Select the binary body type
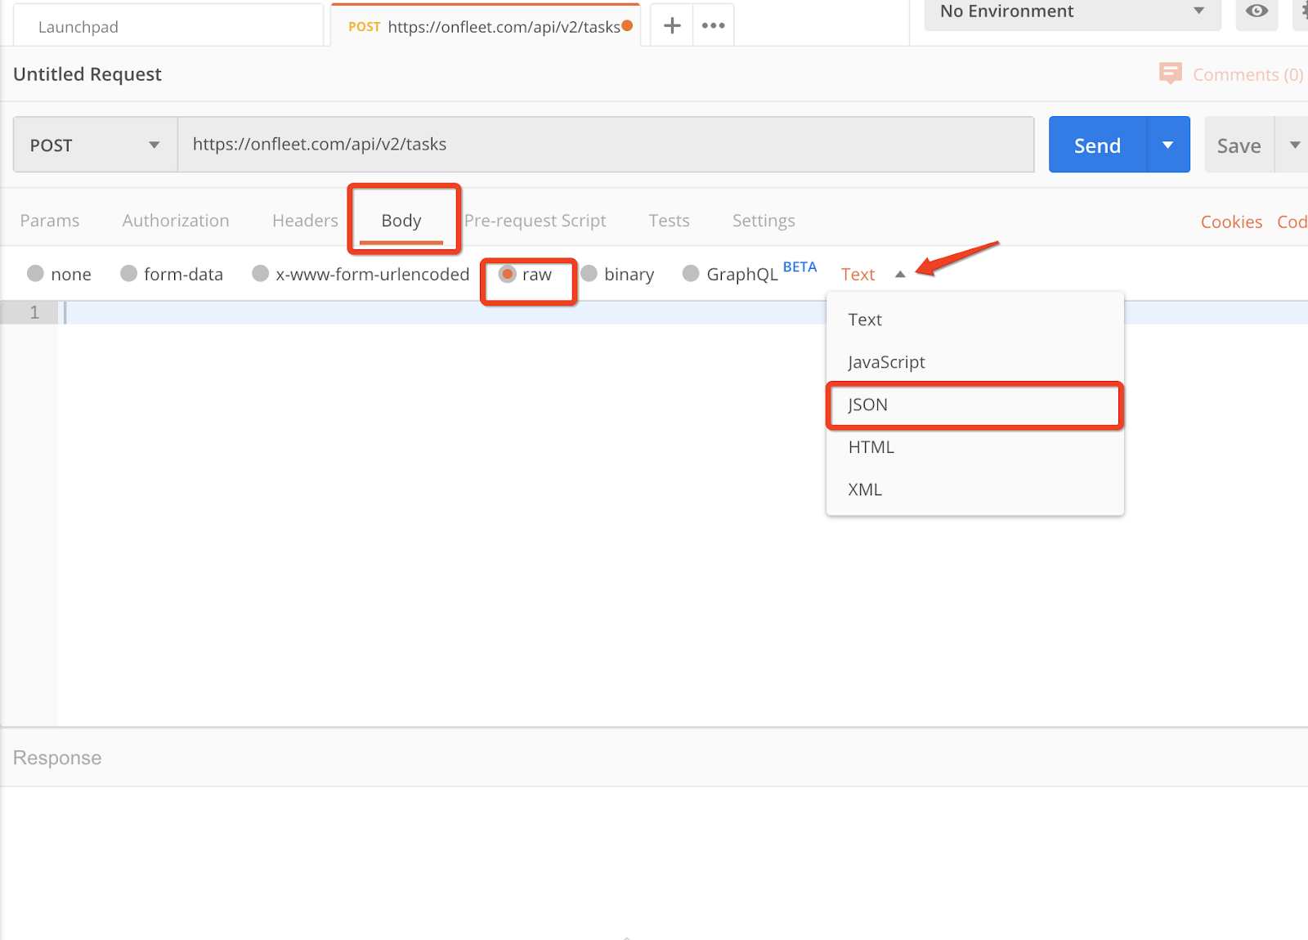1308x940 pixels. tap(589, 273)
